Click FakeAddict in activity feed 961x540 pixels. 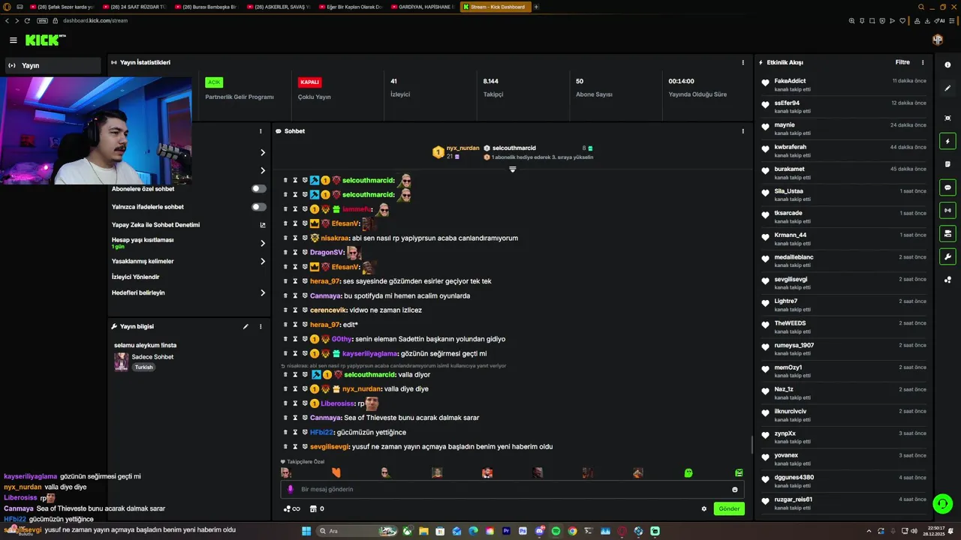pyautogui.click(x=790, y=81)
